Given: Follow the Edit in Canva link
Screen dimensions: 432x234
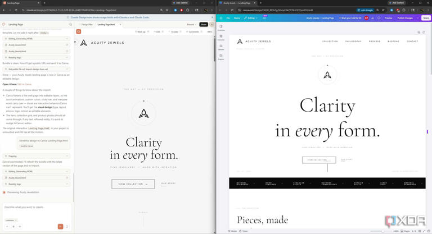Looking at the screenshot, I should (x=24, y=84).
